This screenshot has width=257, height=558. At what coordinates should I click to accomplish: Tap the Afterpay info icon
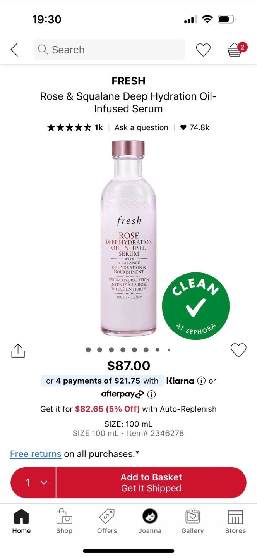[152, 394]
